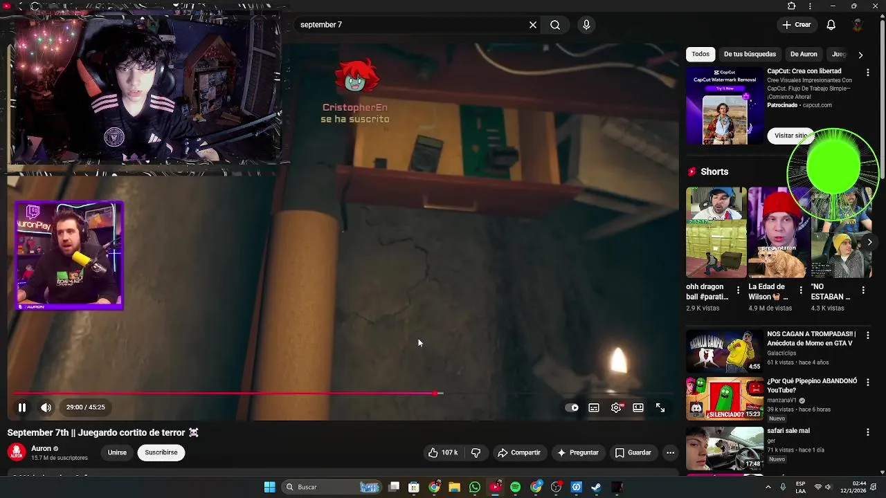Open options for the Pipepino video
Image resolution: width=886 pixels, height=498 pixels.
coord(868,382)
